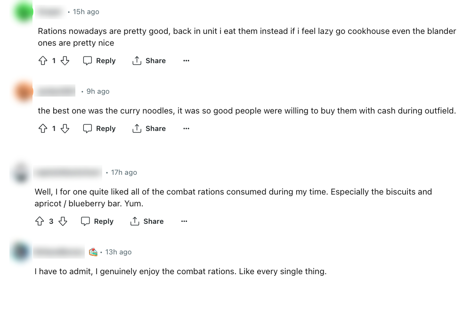Share the biscuits and apricot bar comment
The height and width of the screenshot is (310, 471).
(x=147, y=221)
